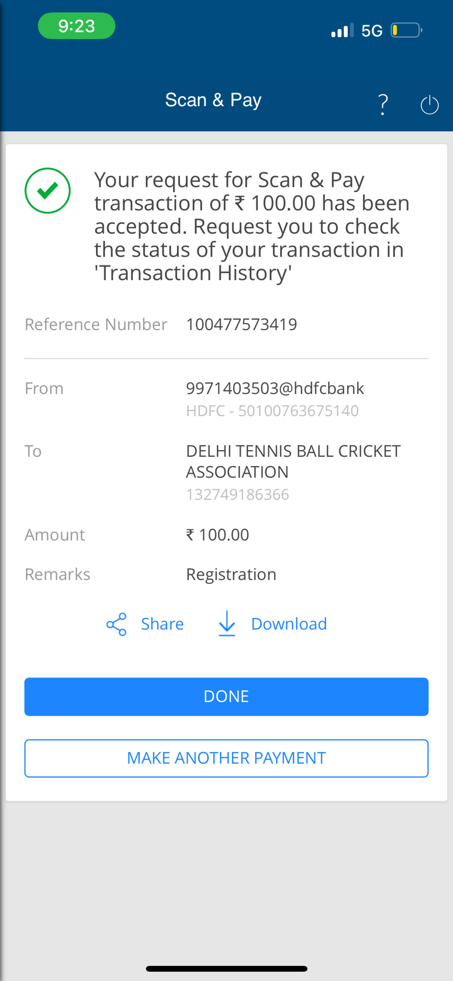Tap the Scan & Pay header title
453x981 pixels.
click(213, 100)
